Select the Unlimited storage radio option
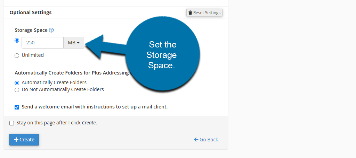 click(17, 55)
